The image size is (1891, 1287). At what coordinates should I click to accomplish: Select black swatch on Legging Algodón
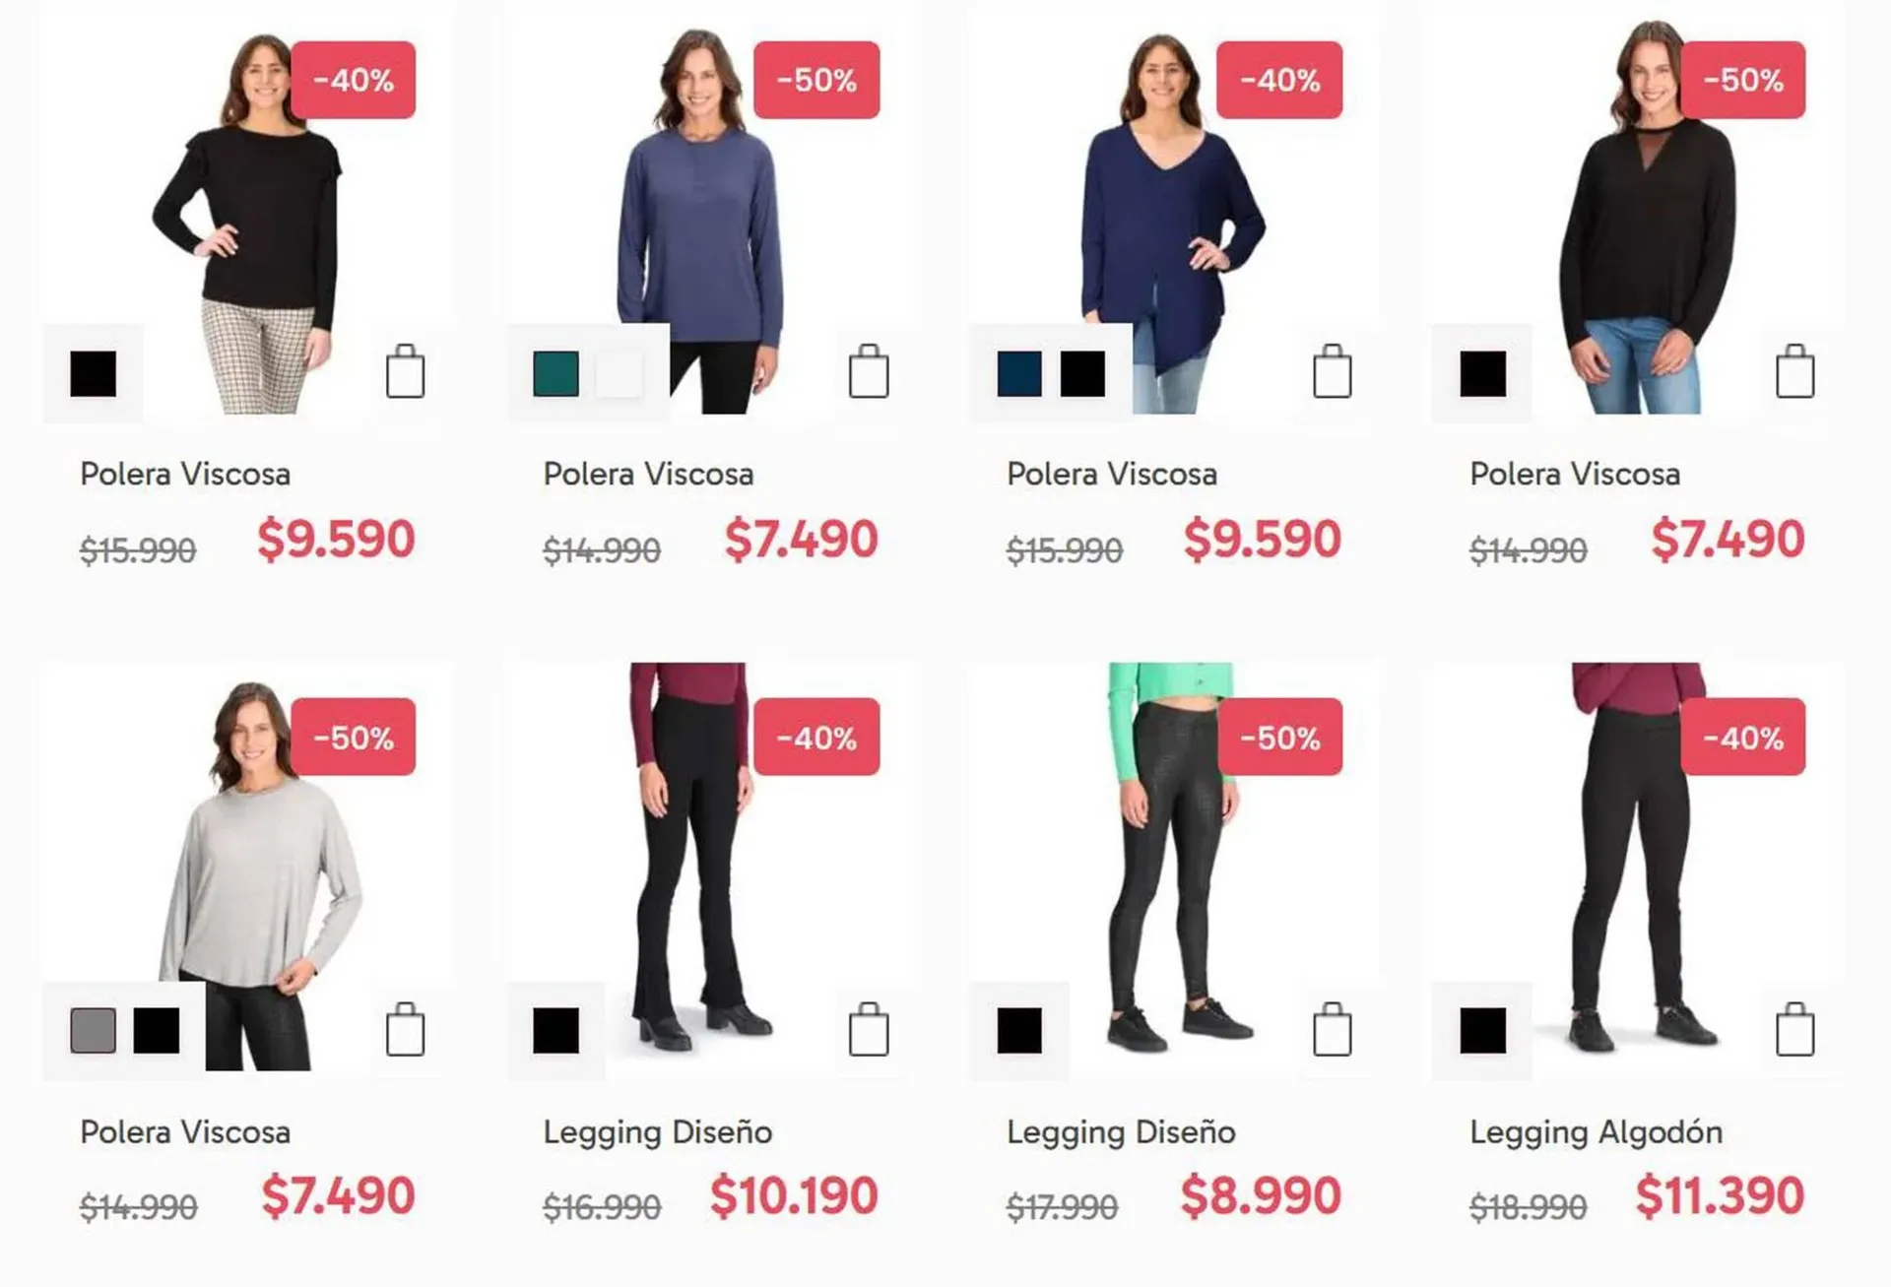click(x=1483, y=1031)
